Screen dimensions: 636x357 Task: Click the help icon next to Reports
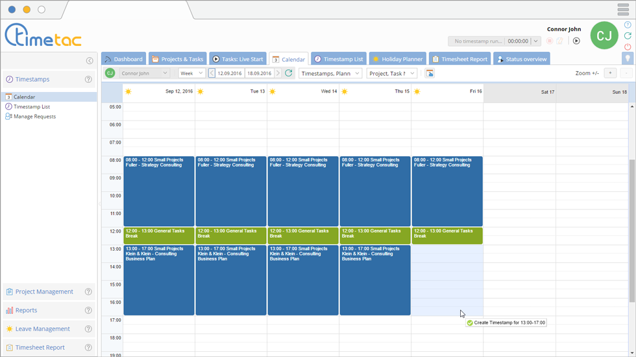(88, 310)
